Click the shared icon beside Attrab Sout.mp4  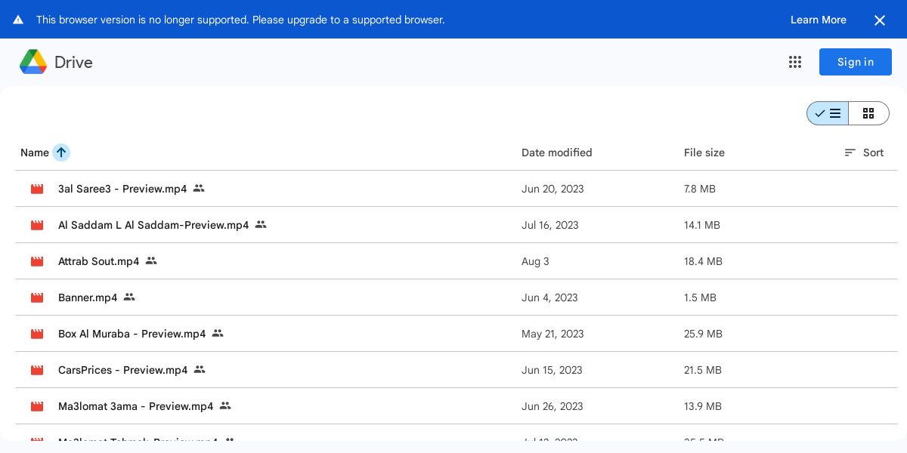pyautogui.click(x=151, y=261)
